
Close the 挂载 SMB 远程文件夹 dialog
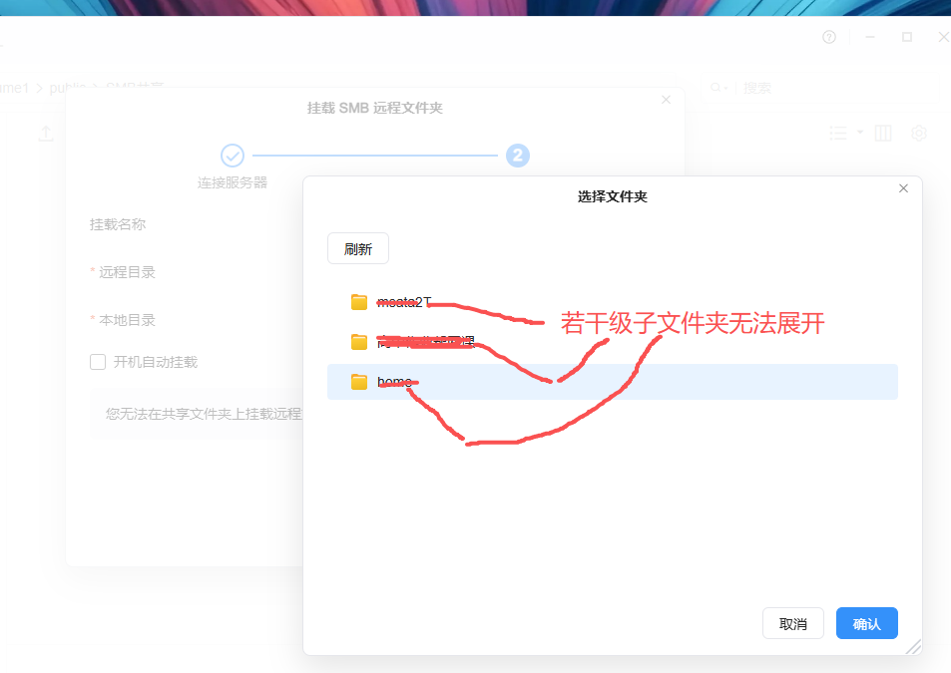[x=666, y=100]
